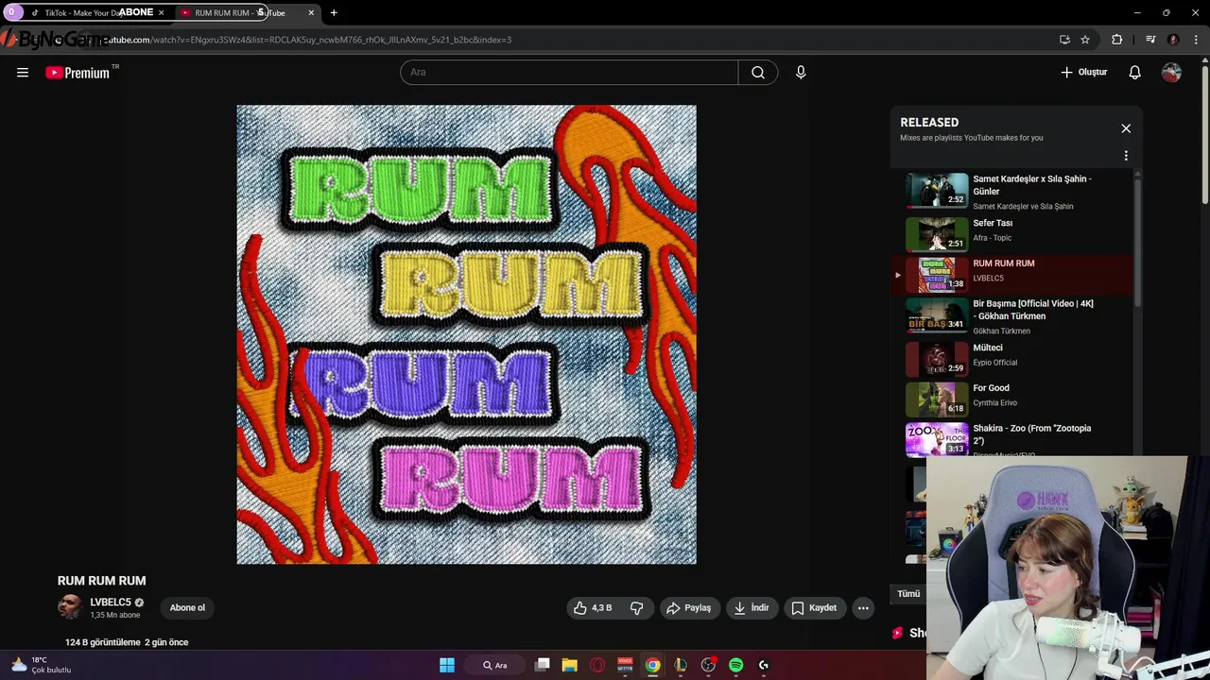1210x680 pixels.
Task: Open Task View on the taskbar
Action: [x=543, y=665]
